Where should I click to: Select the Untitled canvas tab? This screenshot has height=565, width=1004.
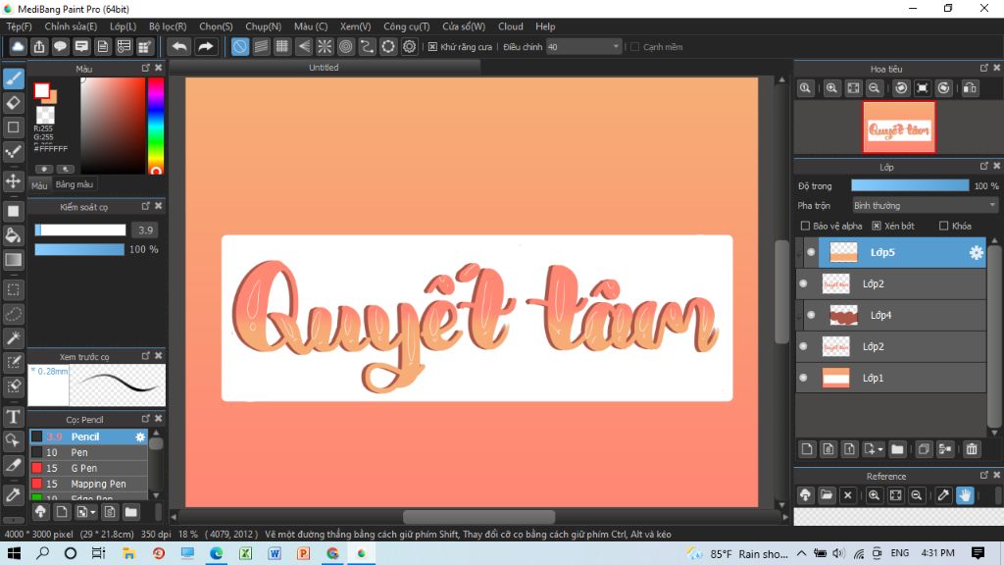tap(324, 68)
